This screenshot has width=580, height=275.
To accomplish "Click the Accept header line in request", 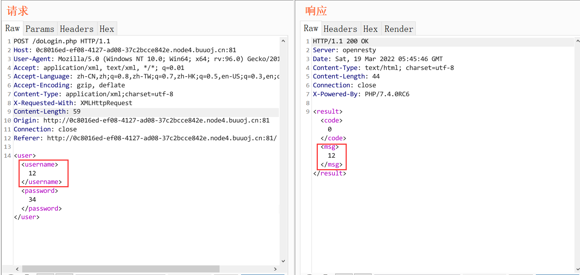I will point(99,68).
